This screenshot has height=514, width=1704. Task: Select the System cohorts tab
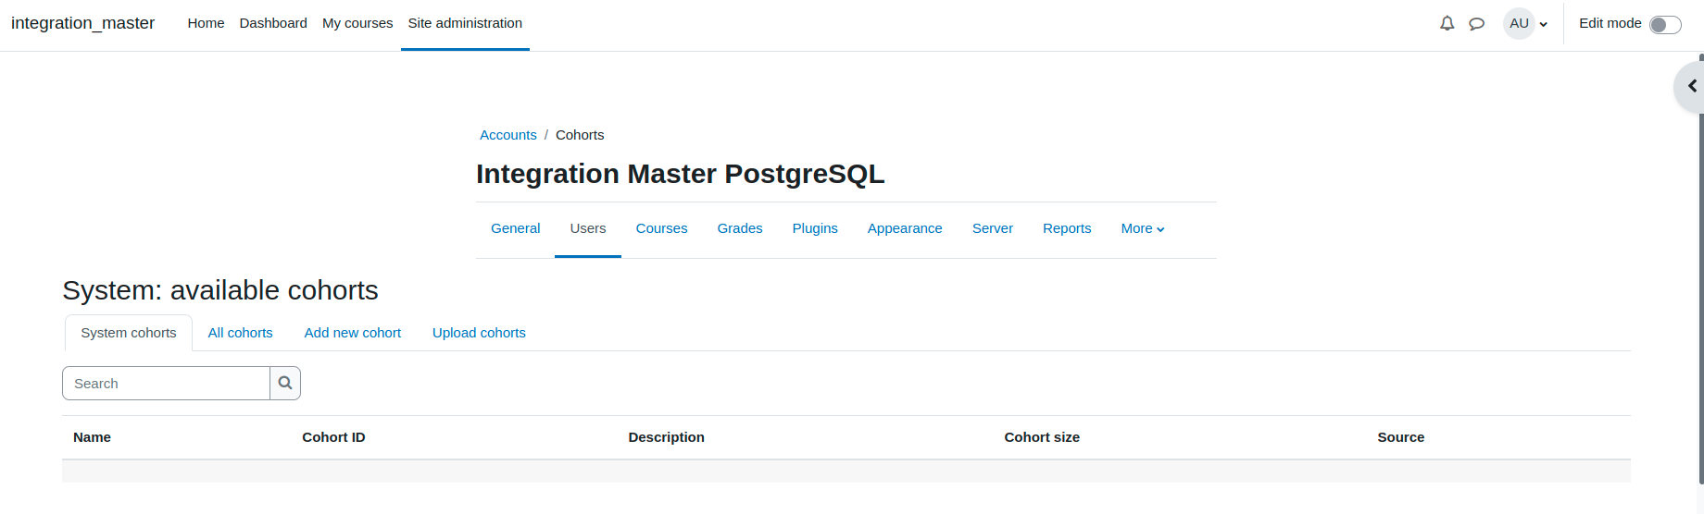coord(129,333)
